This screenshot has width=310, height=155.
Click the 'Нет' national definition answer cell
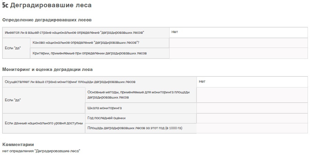tap(238, 32)
